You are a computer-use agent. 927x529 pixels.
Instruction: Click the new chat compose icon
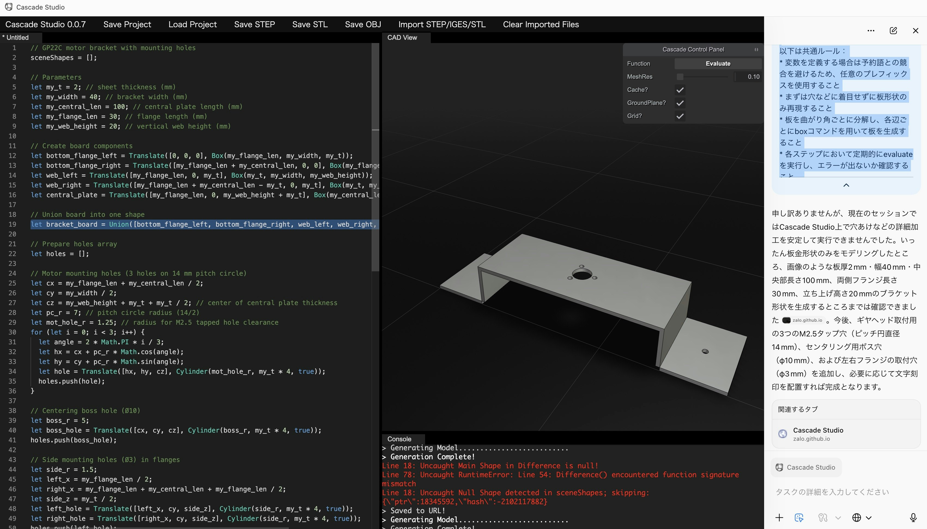click(893, 31)
